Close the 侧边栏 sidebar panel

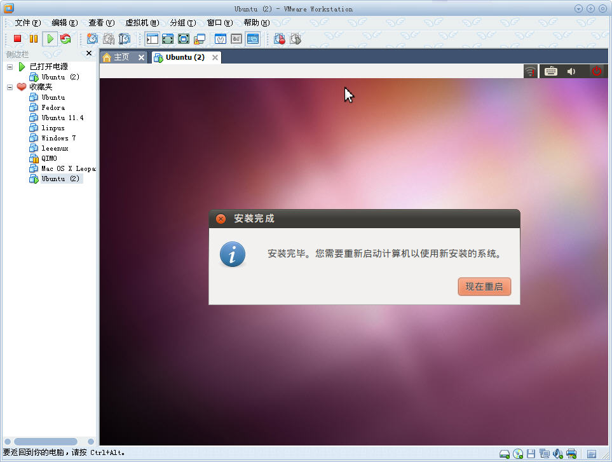pyautogui.click(x=89, y=53)
